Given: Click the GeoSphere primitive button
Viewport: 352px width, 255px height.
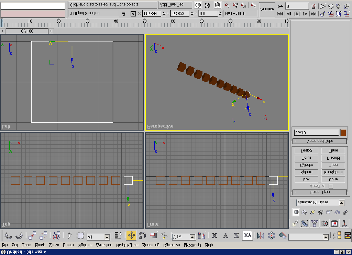Looking at the screenshot, I should (333, 172).
